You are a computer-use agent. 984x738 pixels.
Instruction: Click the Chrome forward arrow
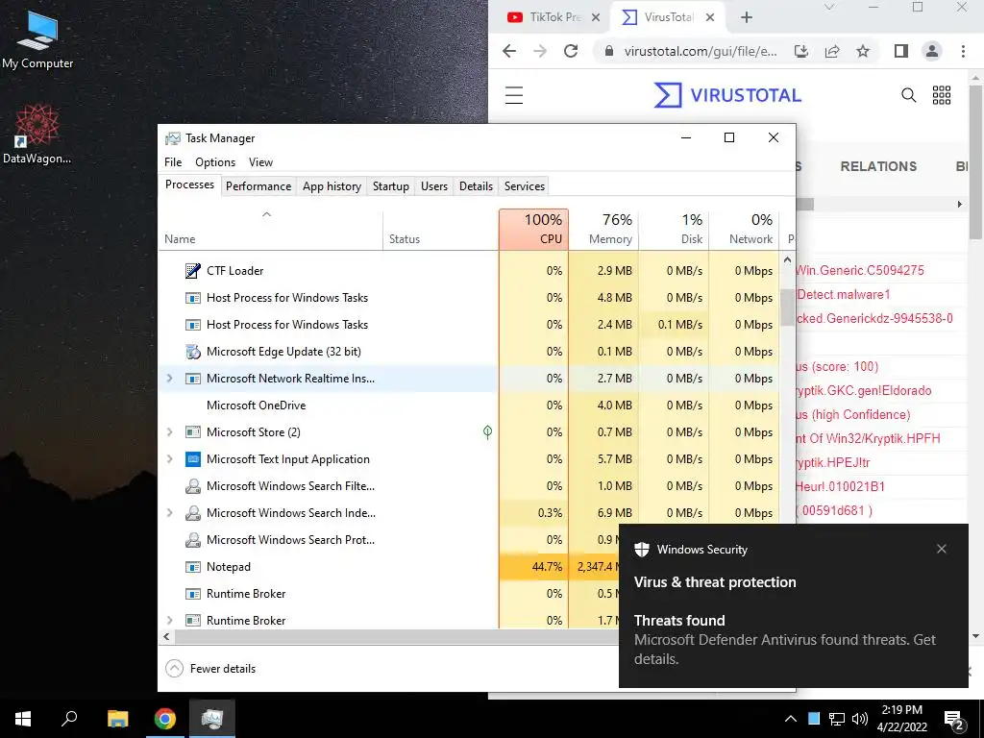tap(540, 51)
